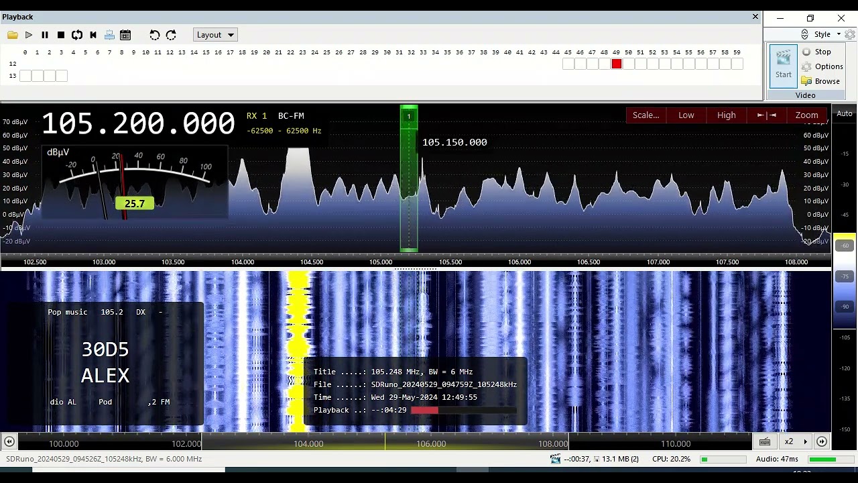Click the RDS PI code 30D5
This screenshot has width=858, height=483.
click(105, 350)
